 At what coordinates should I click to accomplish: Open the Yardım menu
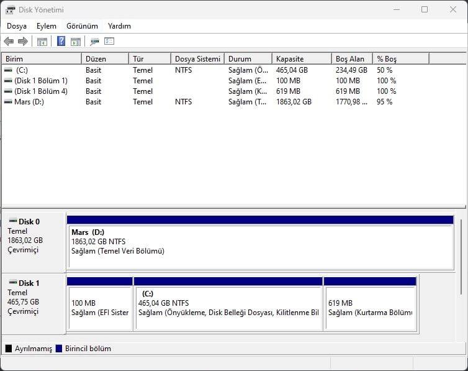(x=119, y=26)
